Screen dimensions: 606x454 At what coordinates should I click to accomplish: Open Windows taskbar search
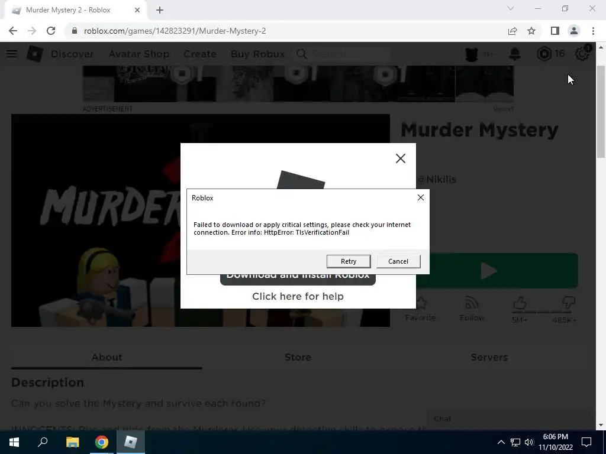(43, 442)
